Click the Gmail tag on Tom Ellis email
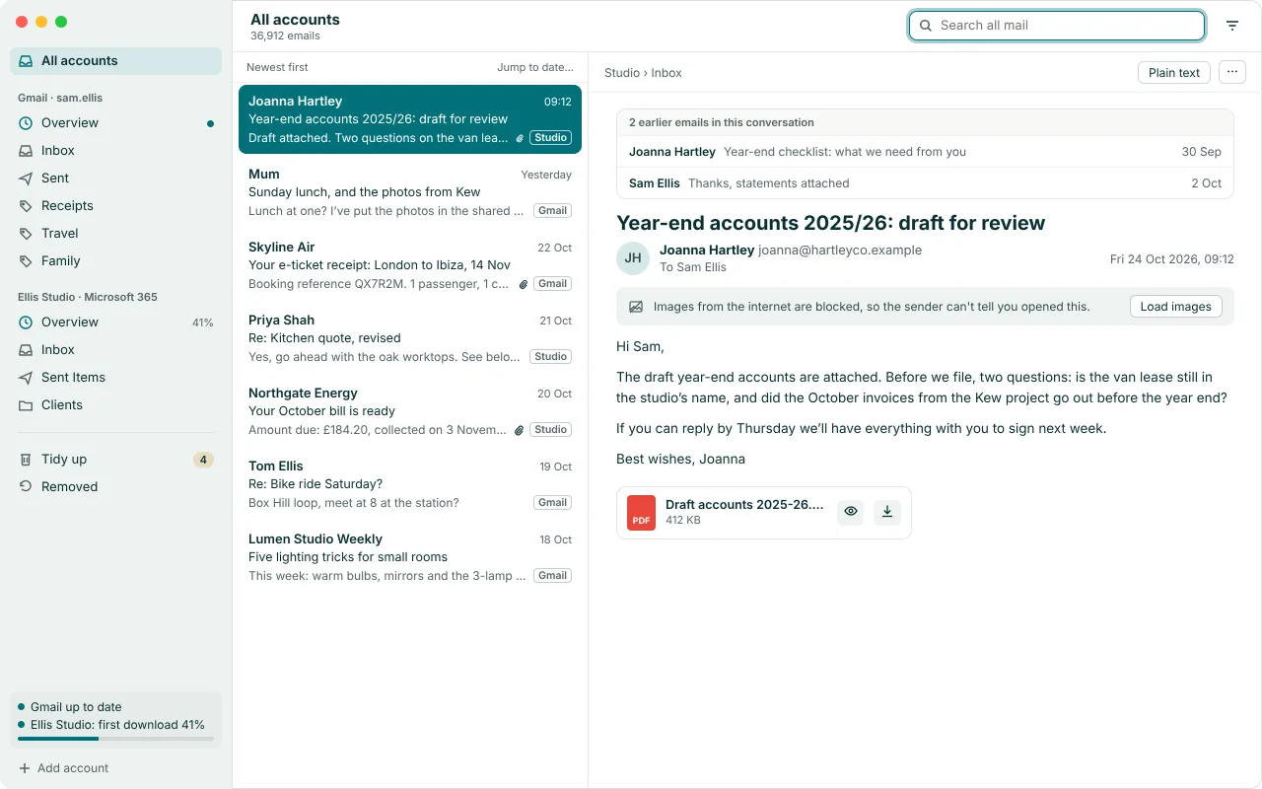Screen dimensions: 1262x789 coord(553,503)
